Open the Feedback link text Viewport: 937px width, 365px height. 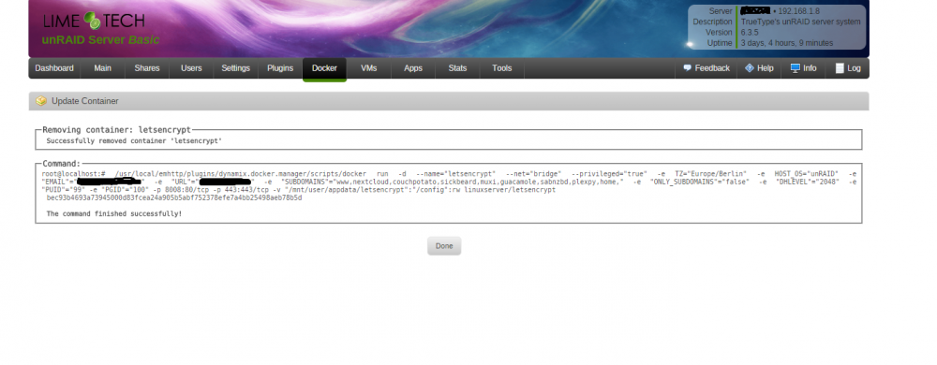click(x=712, y=68)
